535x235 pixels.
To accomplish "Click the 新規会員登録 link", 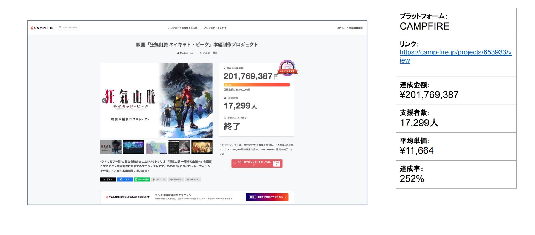I will (x=356, y=28).
